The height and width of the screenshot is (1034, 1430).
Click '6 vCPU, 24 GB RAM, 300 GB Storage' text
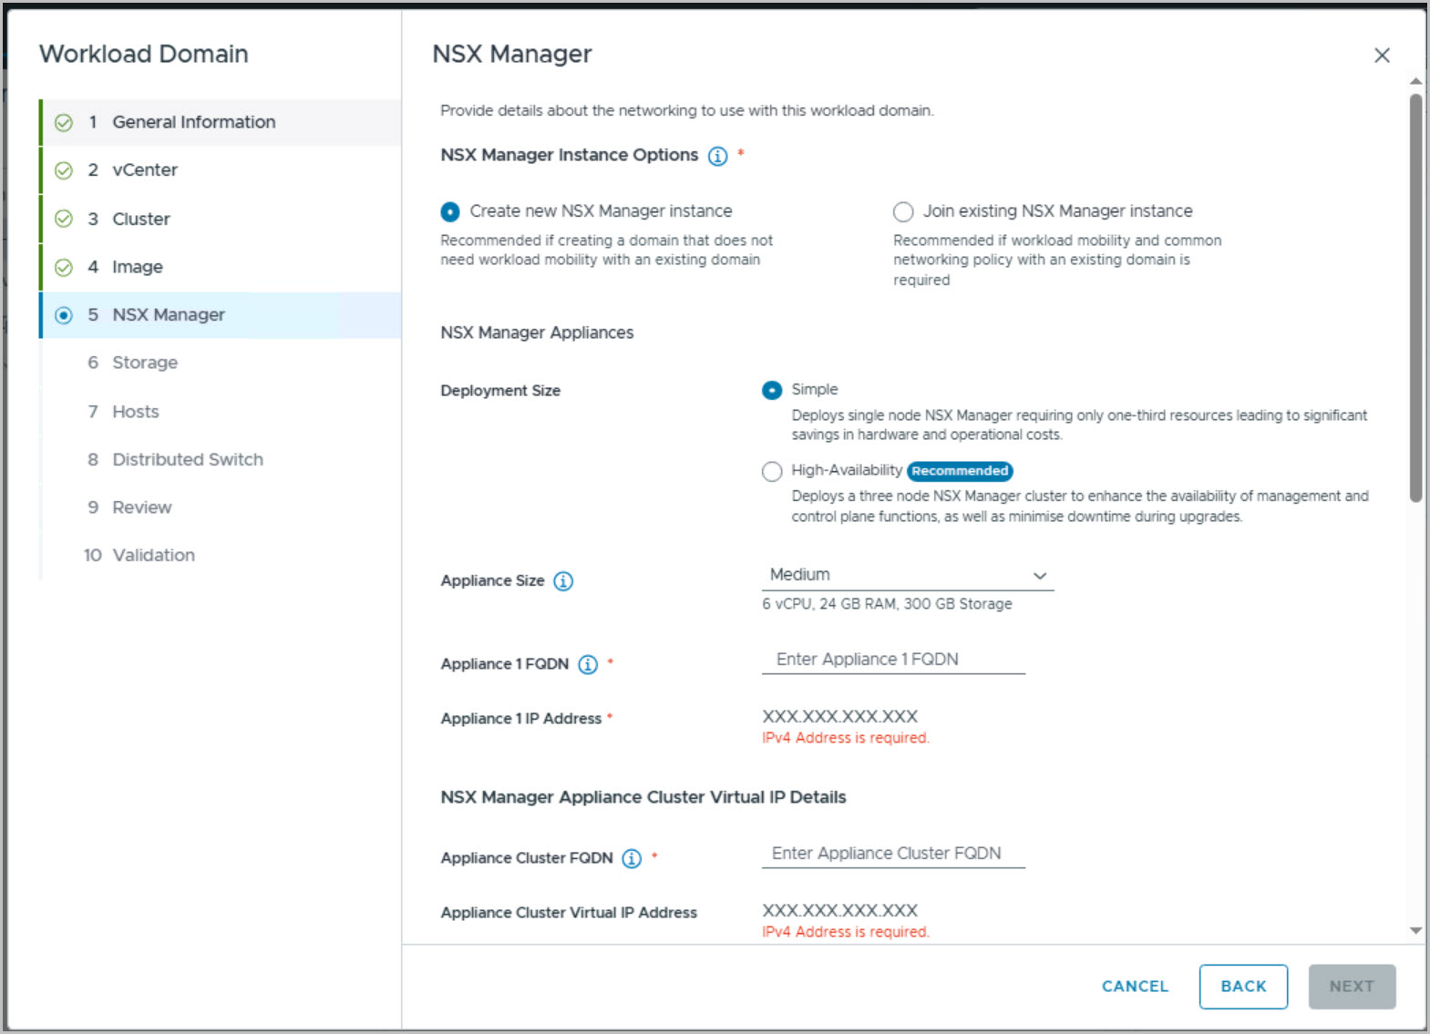(887, 604)
